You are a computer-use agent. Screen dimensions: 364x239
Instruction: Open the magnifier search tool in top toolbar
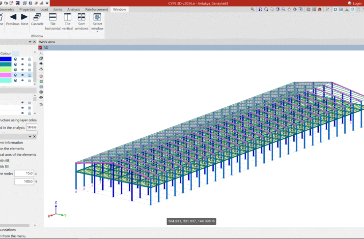[x=252, y=9]
